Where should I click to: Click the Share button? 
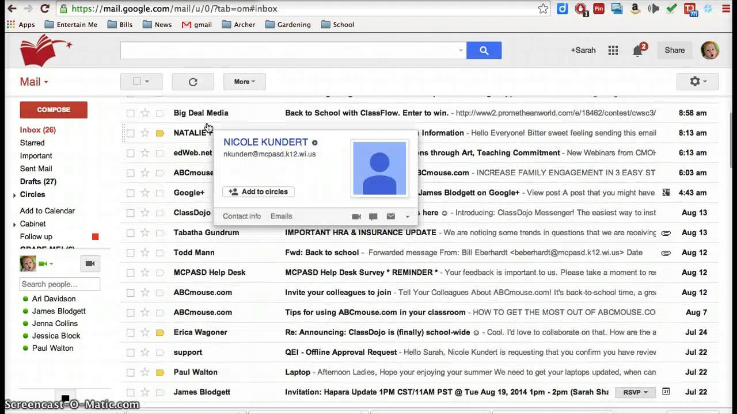tap(675, 51)
